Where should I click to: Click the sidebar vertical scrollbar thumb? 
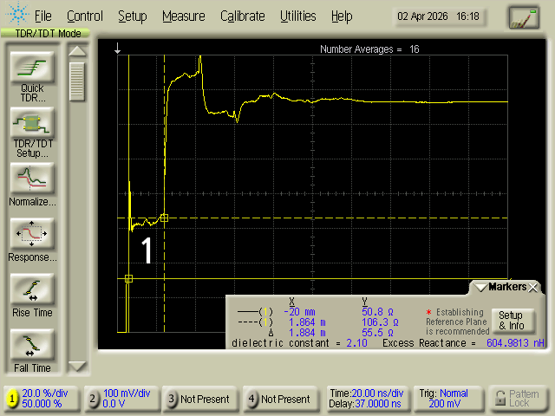coord(77,82)
